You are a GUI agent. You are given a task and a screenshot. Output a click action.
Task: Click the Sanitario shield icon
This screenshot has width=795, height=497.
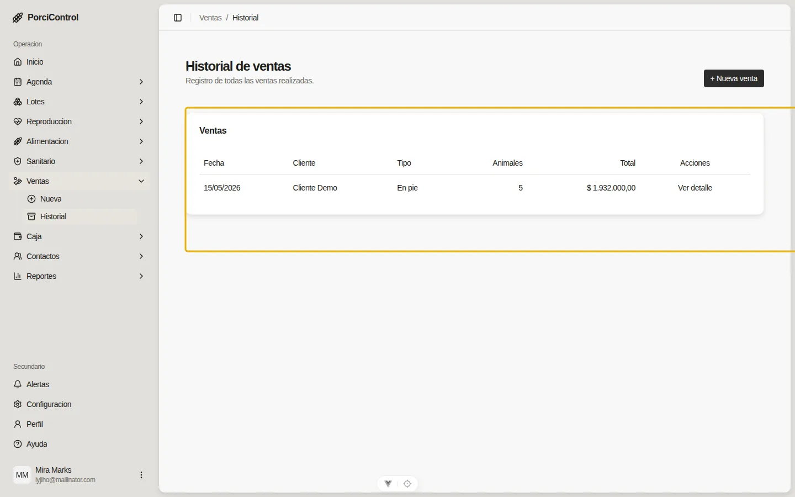pyautogui.click(x=18, y=161)
